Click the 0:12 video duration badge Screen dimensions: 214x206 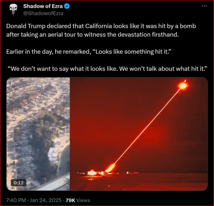pos(18,183)
